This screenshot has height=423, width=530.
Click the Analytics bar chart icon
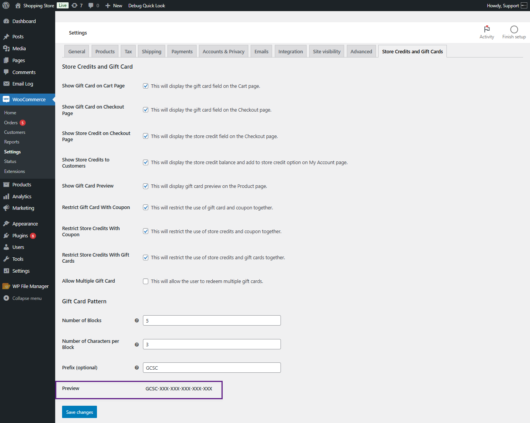click(6, 196)
